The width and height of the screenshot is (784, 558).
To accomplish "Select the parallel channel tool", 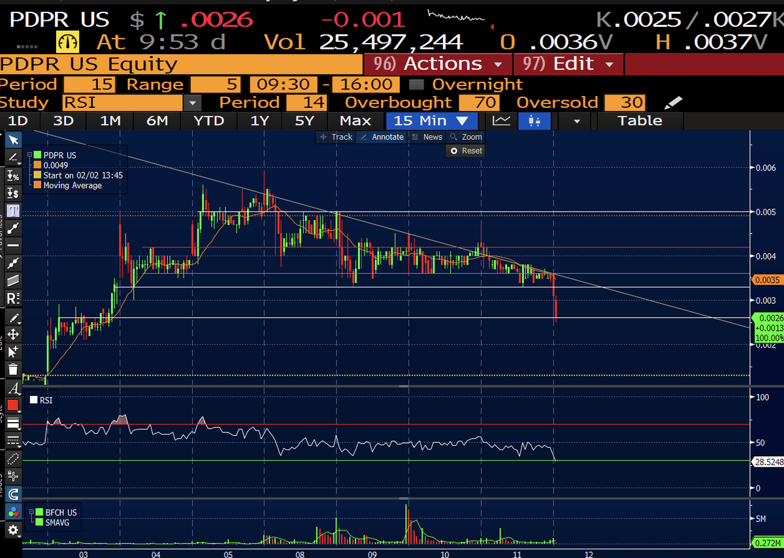I will 13,281.
